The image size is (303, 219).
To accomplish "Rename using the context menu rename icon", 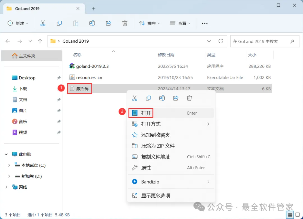I will 162,98.
